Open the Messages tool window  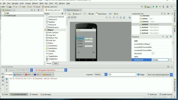tap(46, 94)
